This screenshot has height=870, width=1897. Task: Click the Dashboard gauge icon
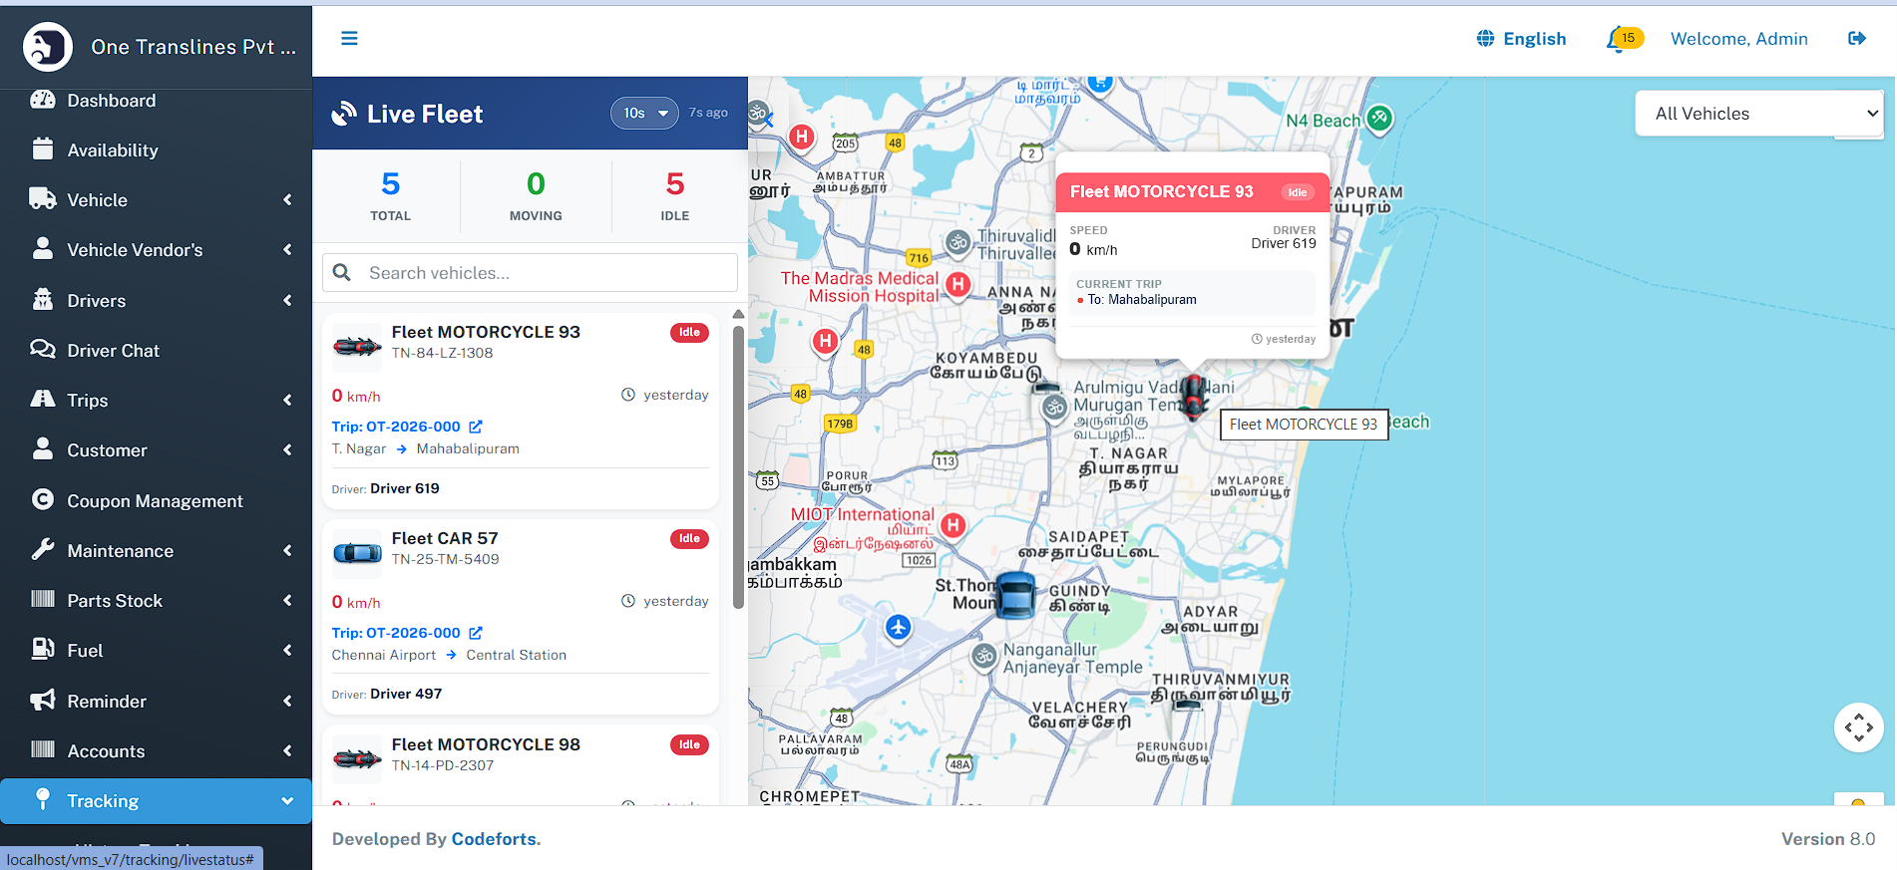[43, 100]
